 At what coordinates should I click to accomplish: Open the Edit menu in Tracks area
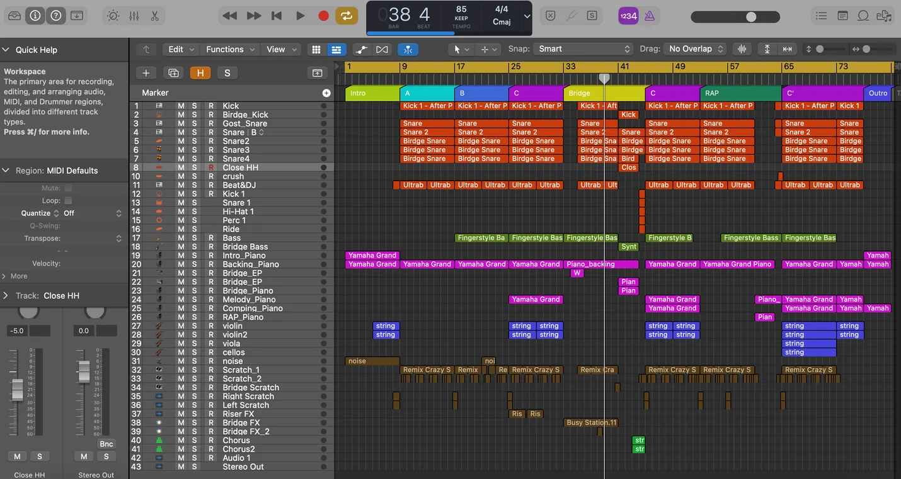tap(181, 49)
